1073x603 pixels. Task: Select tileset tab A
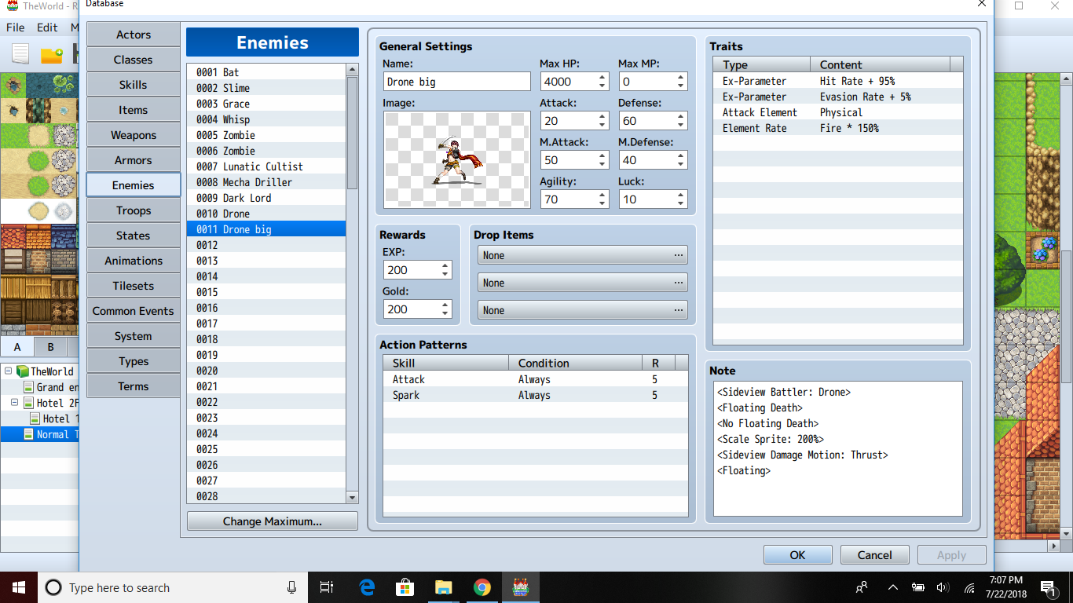tap(17, 347)
